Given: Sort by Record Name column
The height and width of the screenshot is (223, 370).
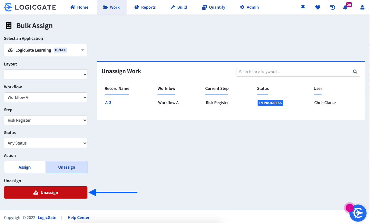Looking at the screenshot, I should coord(117,89).
